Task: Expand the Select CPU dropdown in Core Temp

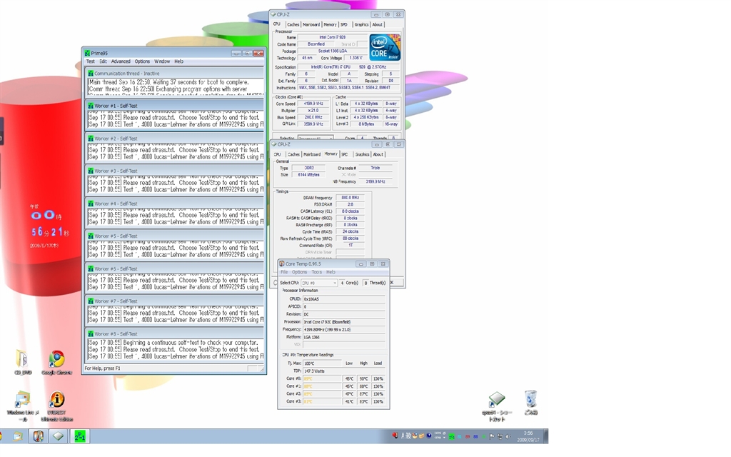Action: point(319,283)
